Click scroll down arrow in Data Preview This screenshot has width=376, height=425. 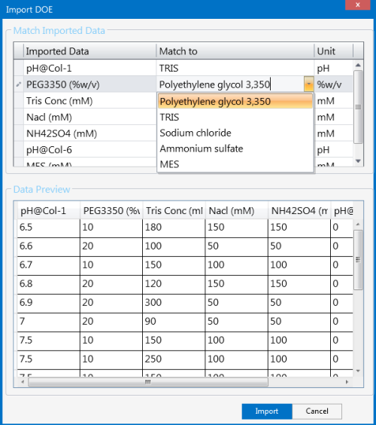[x=358, y=371]
